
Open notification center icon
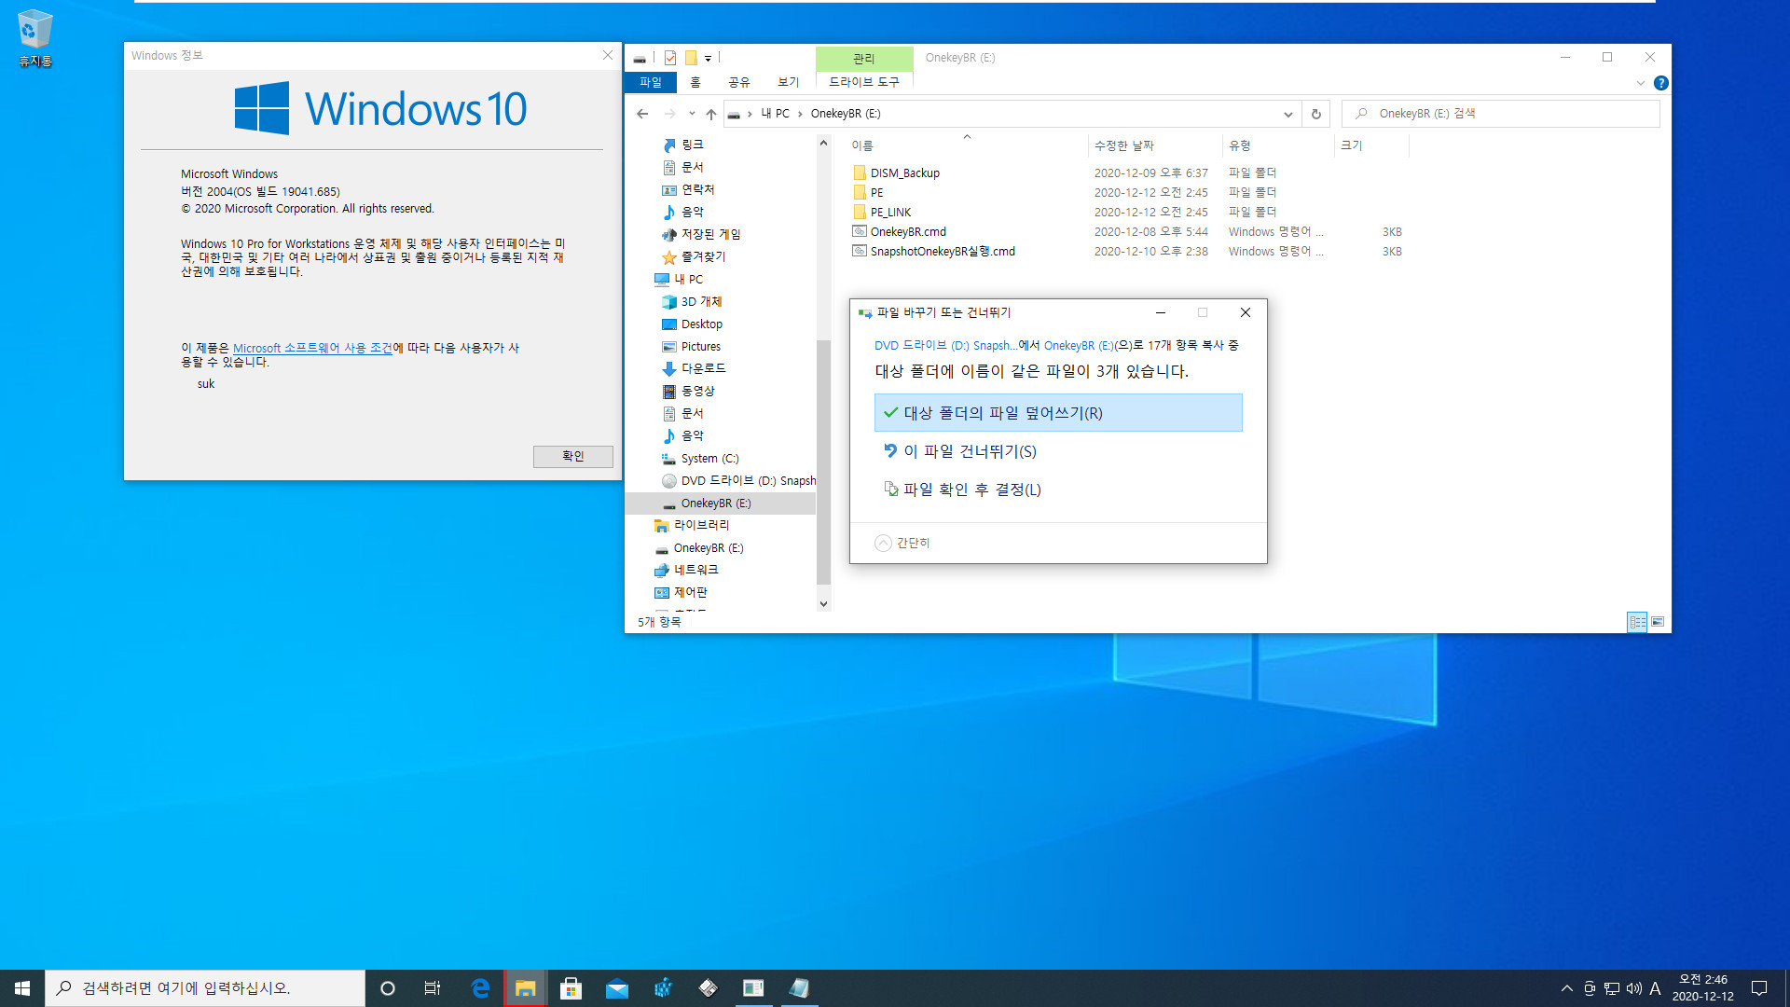1759,988
